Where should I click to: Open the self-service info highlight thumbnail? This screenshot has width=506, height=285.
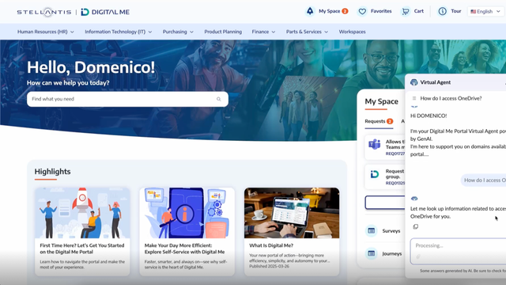[x=187, y=213]
